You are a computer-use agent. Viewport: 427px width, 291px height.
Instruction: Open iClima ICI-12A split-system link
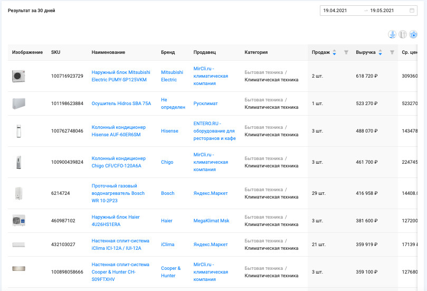pos(120,245)
